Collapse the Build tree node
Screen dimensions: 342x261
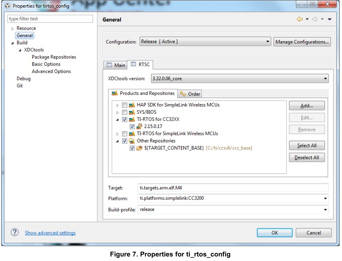tap(12, 43)
